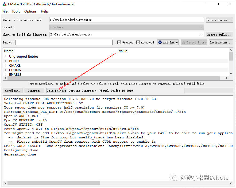Click the 'OpenCV ARCH: x64' log line
Image resolution: width=236 pixels, height=188 pixels.
click(21, 116)
